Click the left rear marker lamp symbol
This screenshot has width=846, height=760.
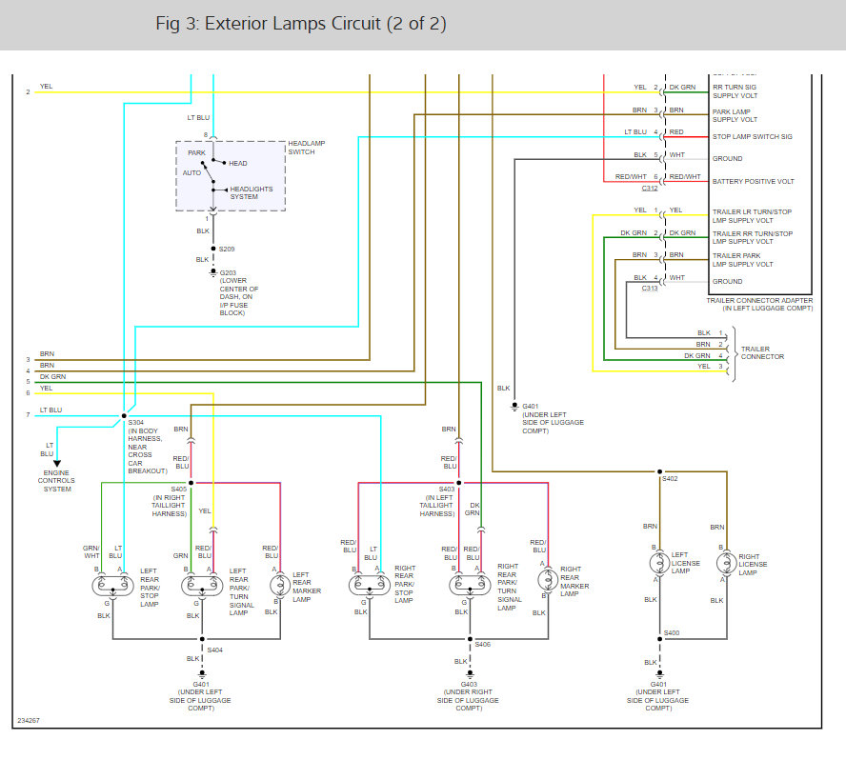279,585
